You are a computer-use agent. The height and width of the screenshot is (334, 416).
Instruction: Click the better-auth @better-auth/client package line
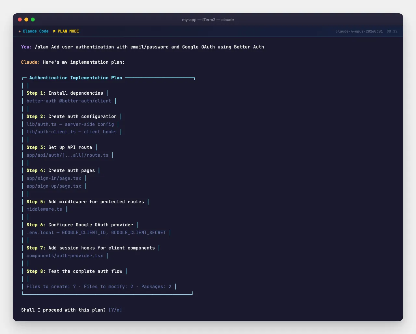69,101
